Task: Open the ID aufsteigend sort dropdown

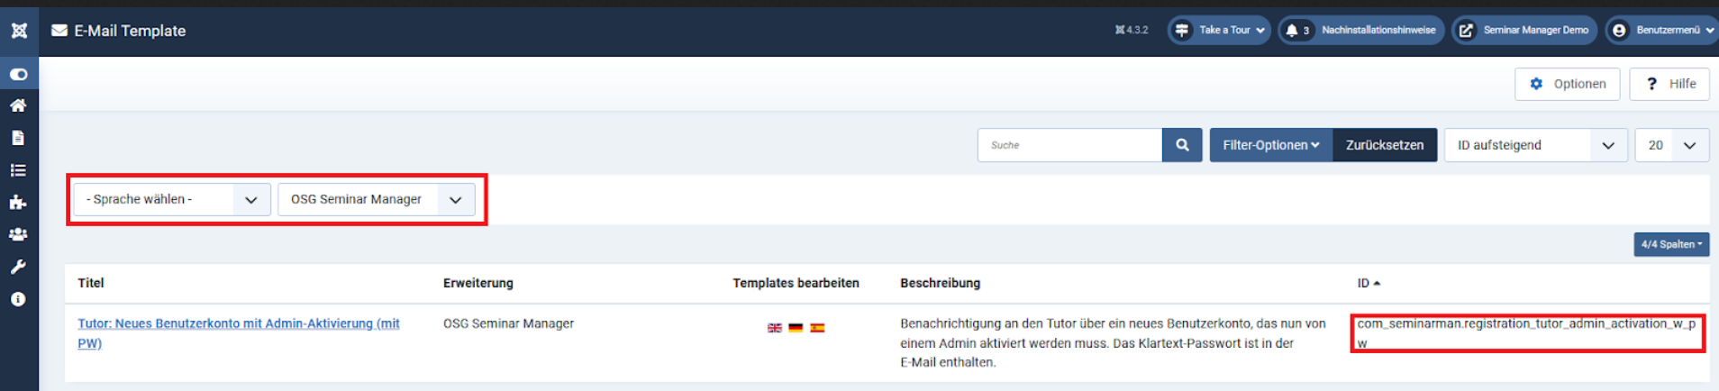Action: (x=1535, y=145)
